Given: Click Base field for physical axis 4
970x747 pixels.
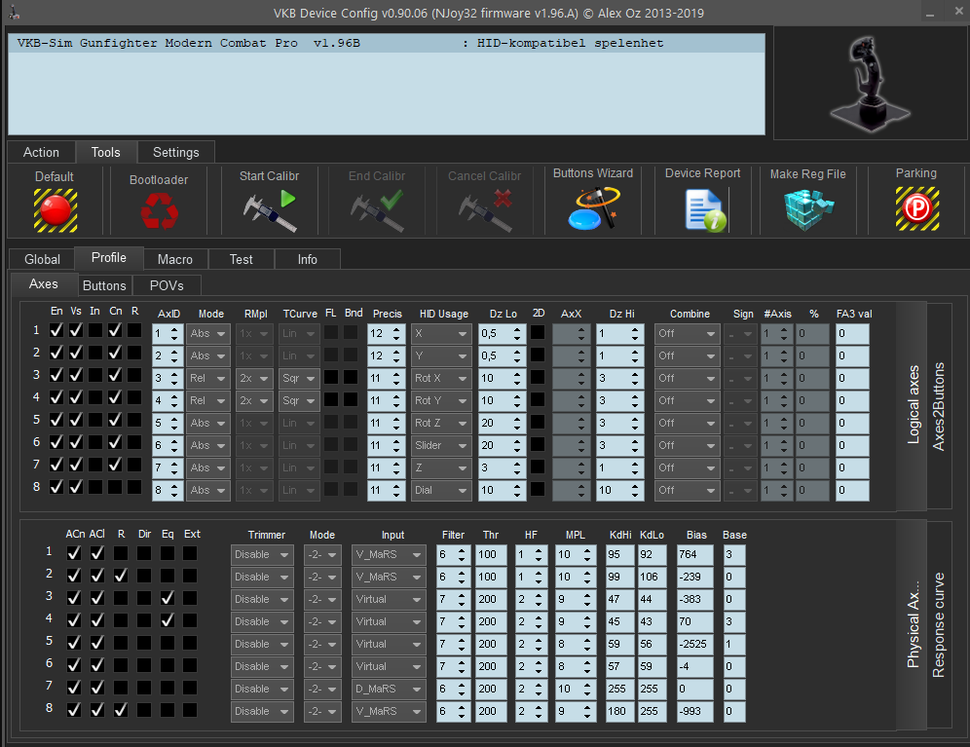Looking at the screenshot, I should pyautogui.click(x=734, y=621).
